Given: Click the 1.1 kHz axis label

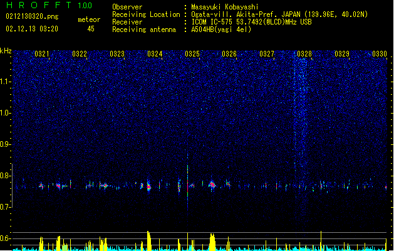Looking at the screenshot, I should tap(6, 82).
